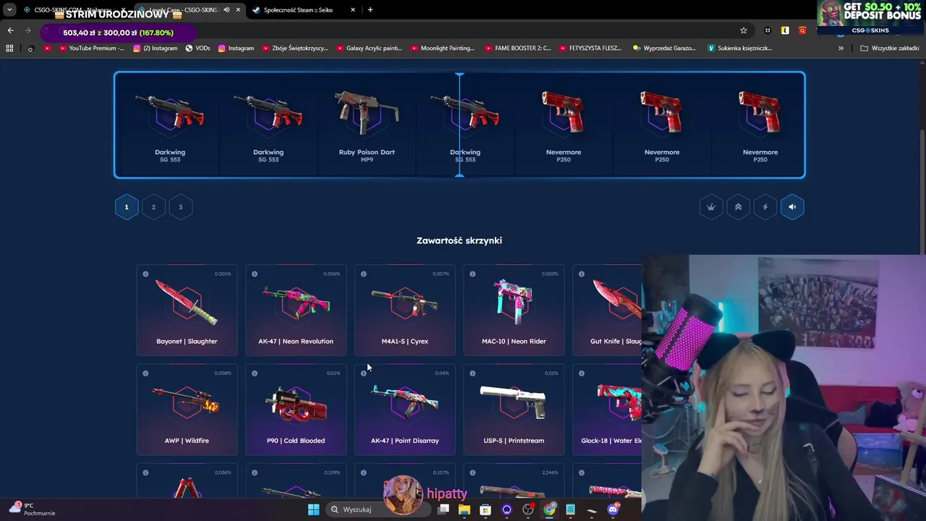Viewport: 926px width, 521px height.
Task: Click the double-chevron upgrade hexagon icon
Action: tap(738, 207)
